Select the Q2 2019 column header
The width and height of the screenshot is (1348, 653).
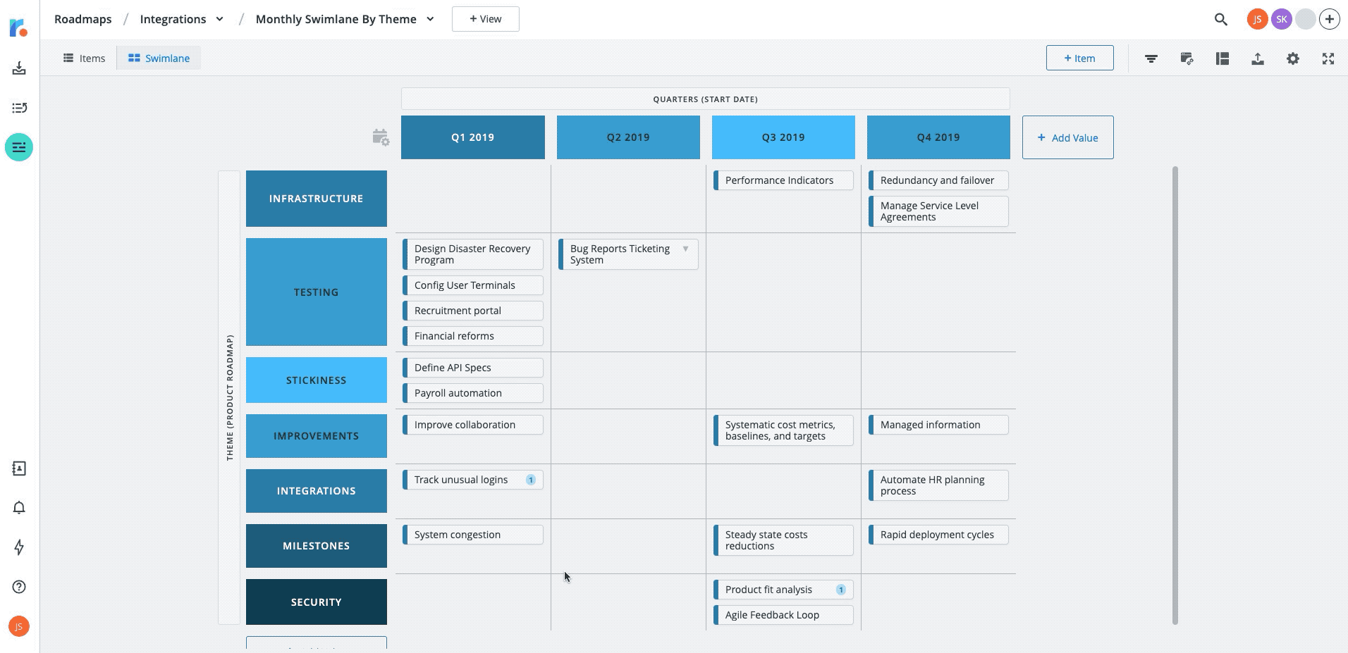pyautogui.click(x=628, y=137)
